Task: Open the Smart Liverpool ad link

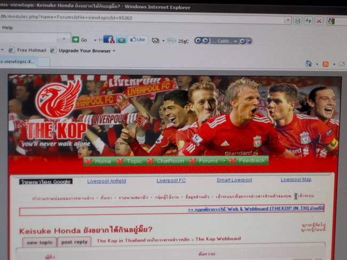Action: pyautogui.click(x=234, y=180)
